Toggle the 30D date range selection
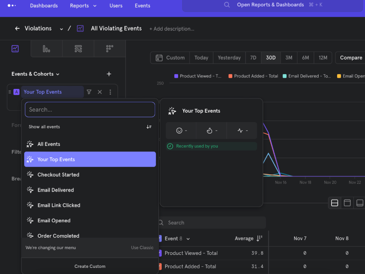This screenshot has height=274, width=365. pyautogui.click(x=271, y=57)
